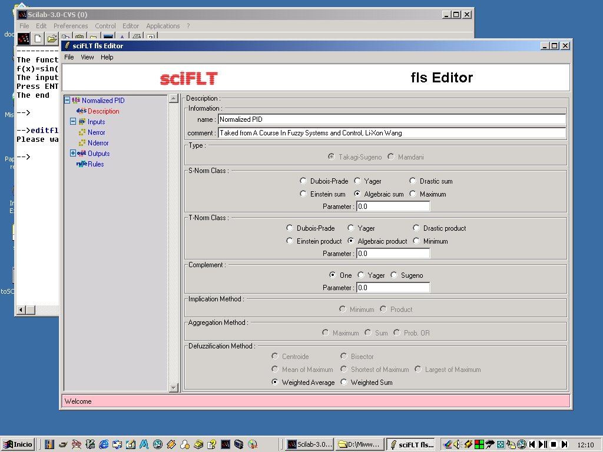Open Control menu in Scilab window
This screenshot has width=603, height=452.
pos(105,26)
